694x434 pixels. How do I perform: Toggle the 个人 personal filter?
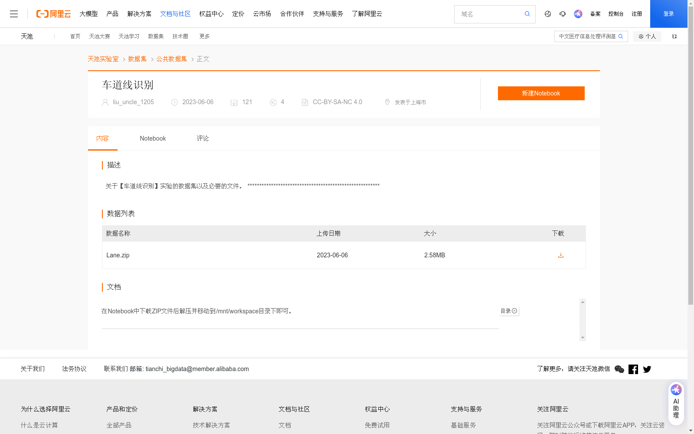647,36
